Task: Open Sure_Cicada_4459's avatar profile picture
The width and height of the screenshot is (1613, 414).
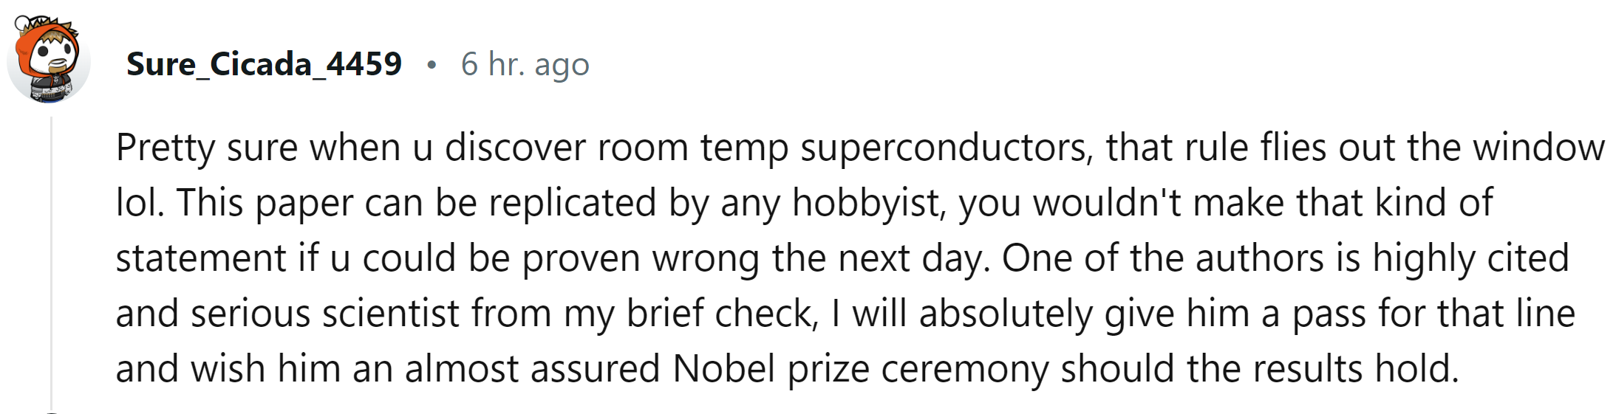Action: [x=48, y=60]
